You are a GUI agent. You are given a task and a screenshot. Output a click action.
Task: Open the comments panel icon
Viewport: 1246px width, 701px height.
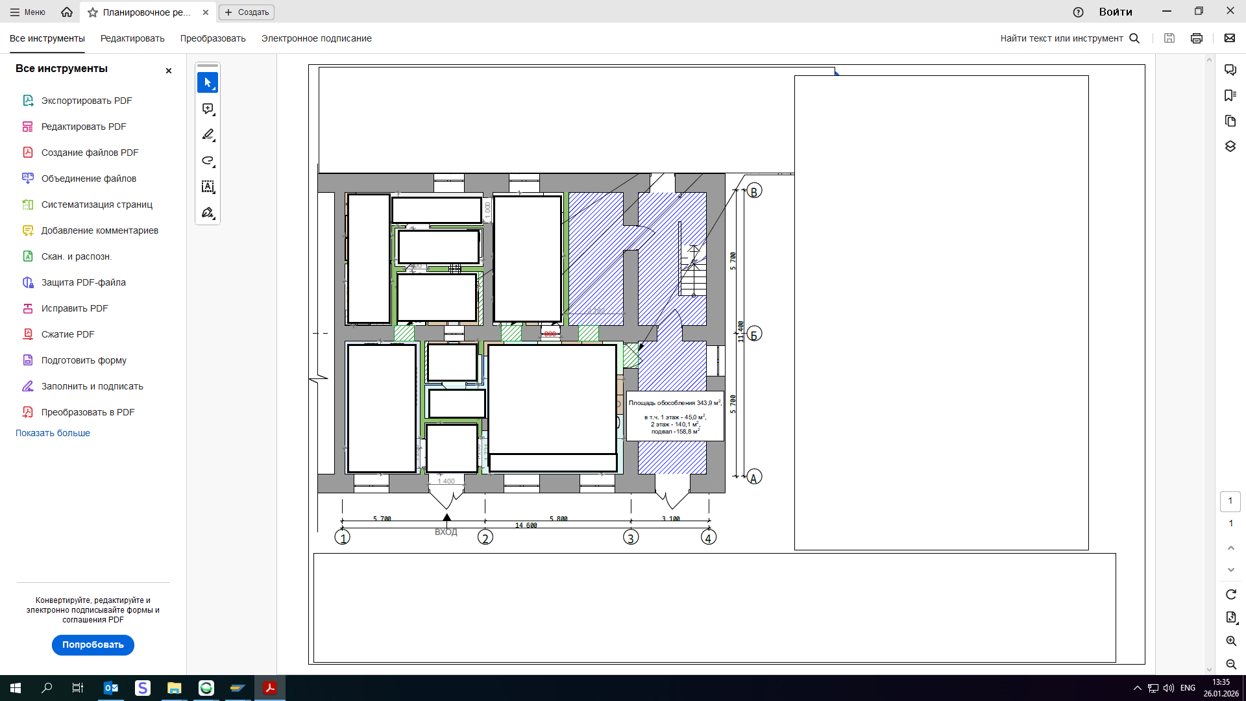[1230, 69]
